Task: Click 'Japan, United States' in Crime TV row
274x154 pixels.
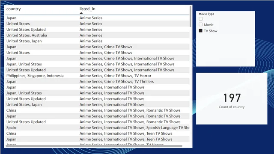Action: point(24,64)
